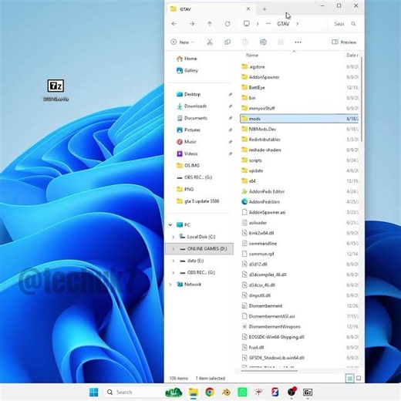Click the PC monitor icon in address bar

[x=247, y=24]
